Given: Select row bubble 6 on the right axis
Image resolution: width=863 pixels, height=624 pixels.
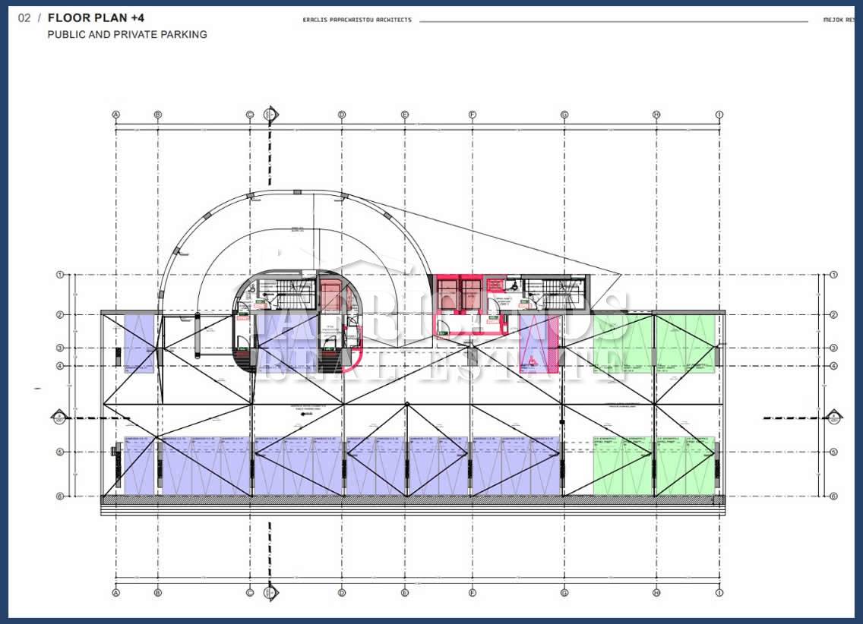Looking at the screenshot, I should pyautogui.click(x=833, y=496).
